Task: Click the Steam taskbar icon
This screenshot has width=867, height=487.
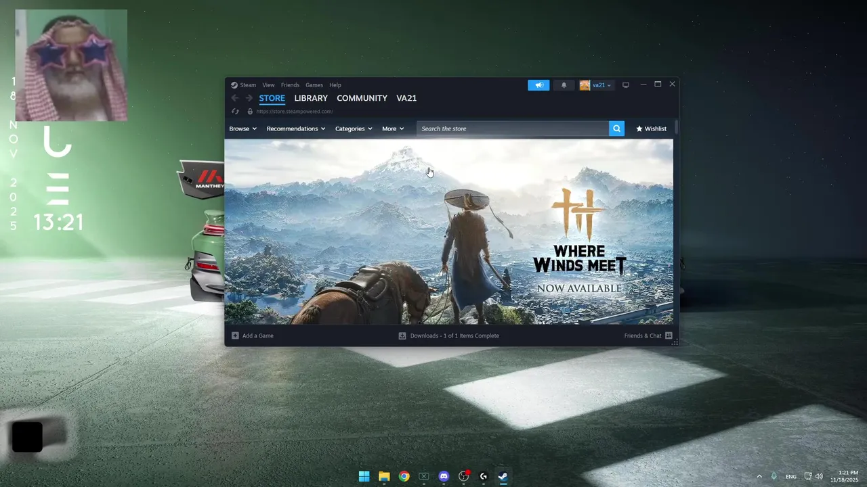Action: pos(503,476)
